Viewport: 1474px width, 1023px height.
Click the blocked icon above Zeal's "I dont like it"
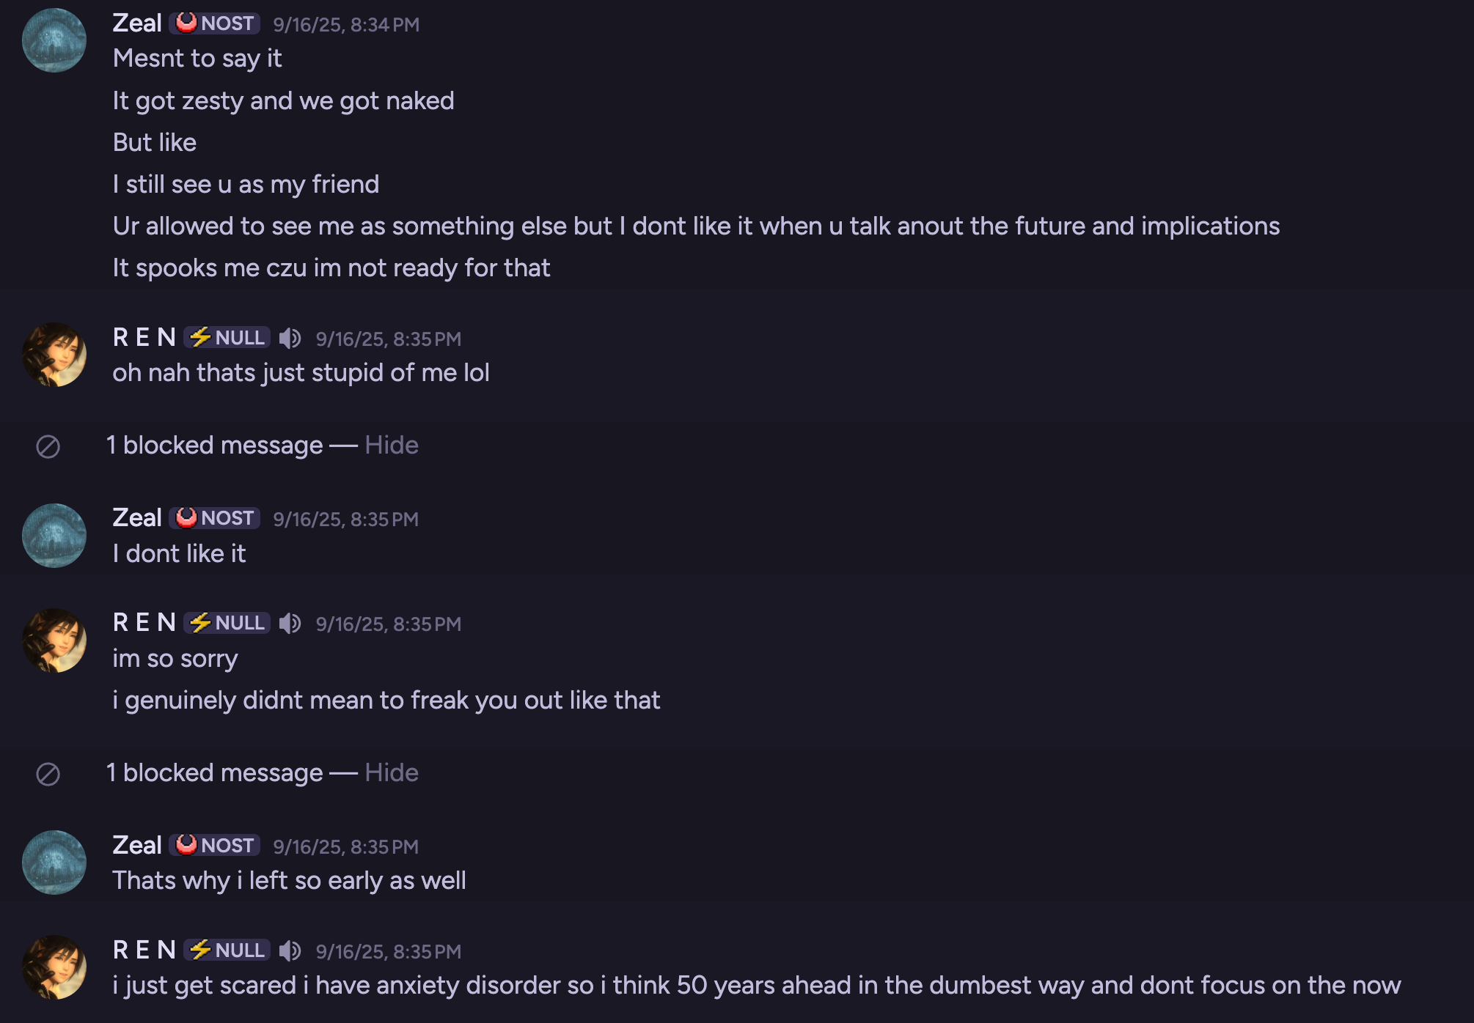point(48,446)
